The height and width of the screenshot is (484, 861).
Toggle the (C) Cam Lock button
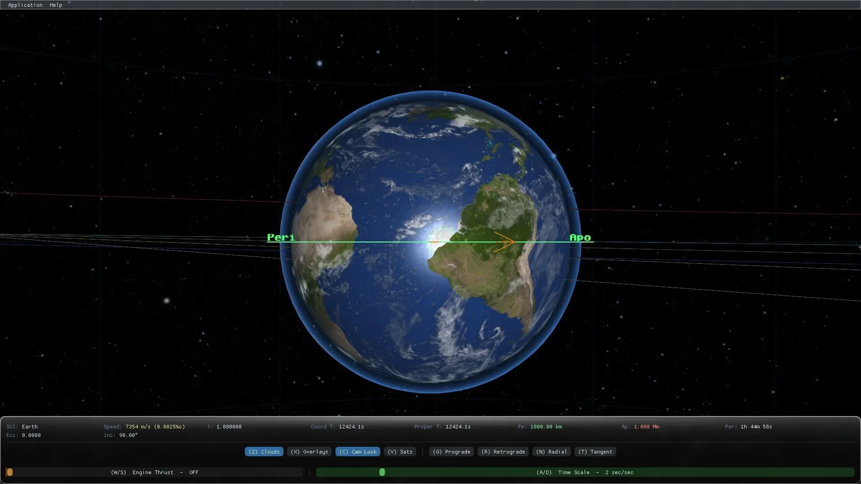pos(358,452)
